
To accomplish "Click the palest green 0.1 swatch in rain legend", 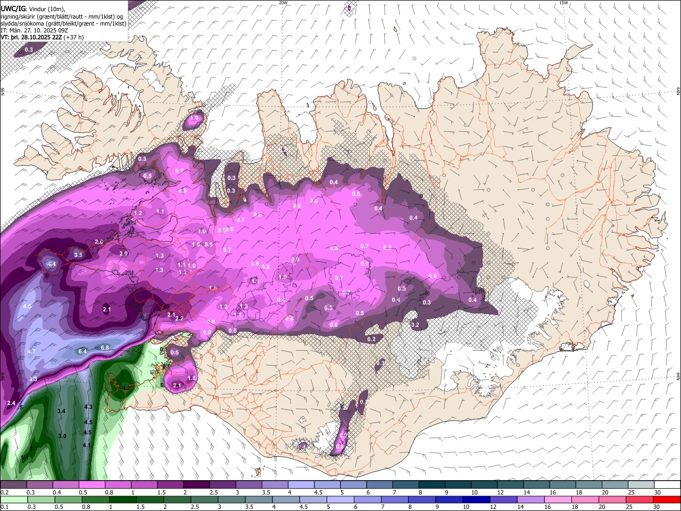I will (x=13, y=499).
